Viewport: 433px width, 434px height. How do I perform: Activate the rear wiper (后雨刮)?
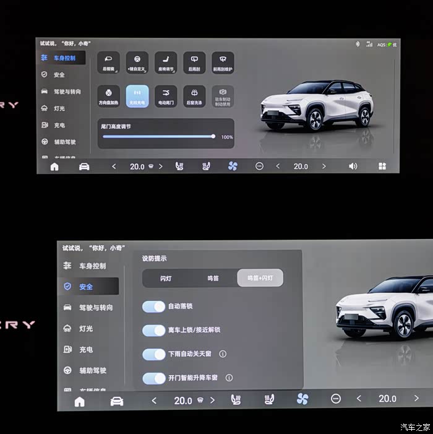click(x=194, y=63)
